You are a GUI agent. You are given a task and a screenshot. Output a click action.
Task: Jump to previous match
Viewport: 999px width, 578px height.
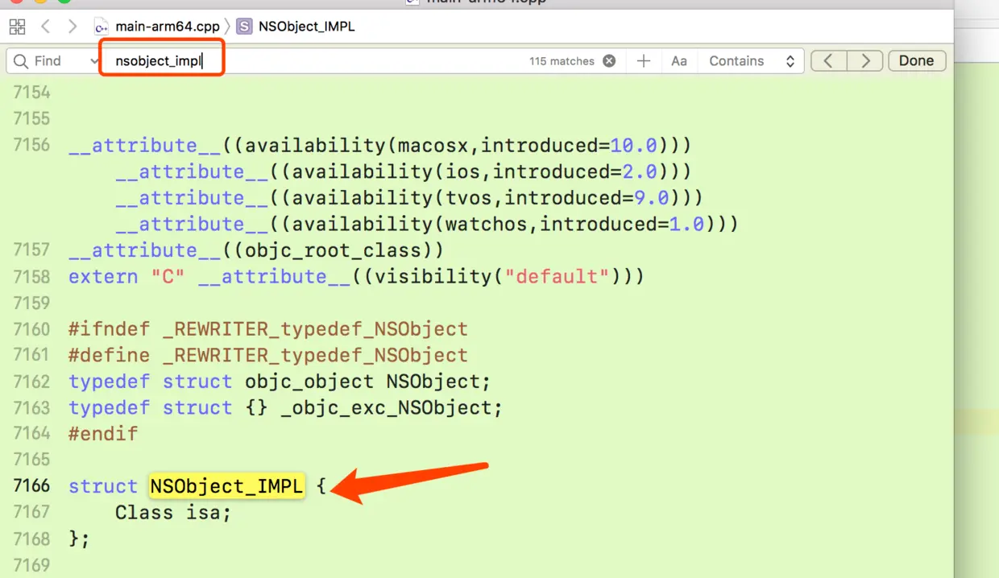829,61
